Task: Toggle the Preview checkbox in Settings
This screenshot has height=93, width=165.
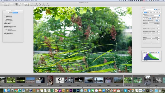Action: coord(156,9)
